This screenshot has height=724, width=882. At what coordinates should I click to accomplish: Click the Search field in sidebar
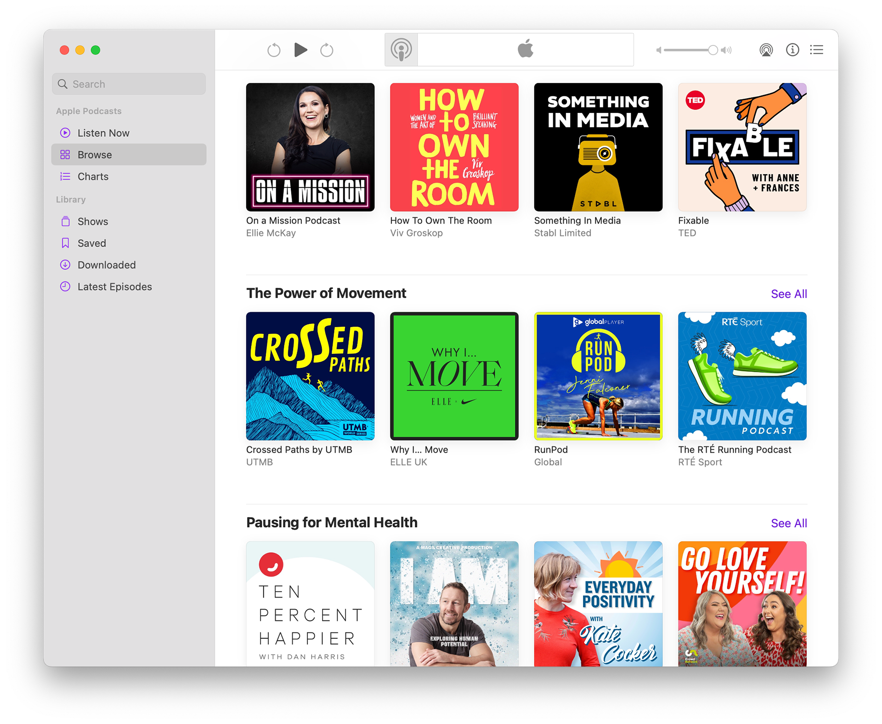(129, 84)
